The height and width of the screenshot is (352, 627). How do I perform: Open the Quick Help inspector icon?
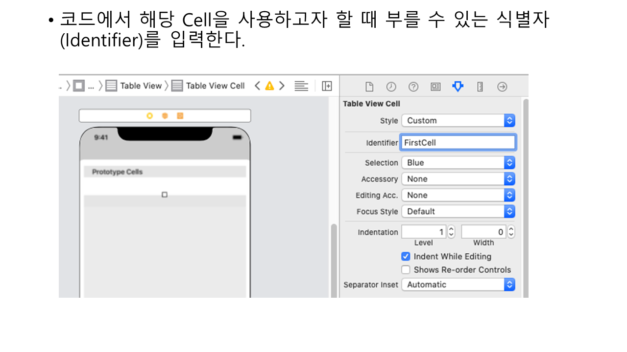(413, 87)
